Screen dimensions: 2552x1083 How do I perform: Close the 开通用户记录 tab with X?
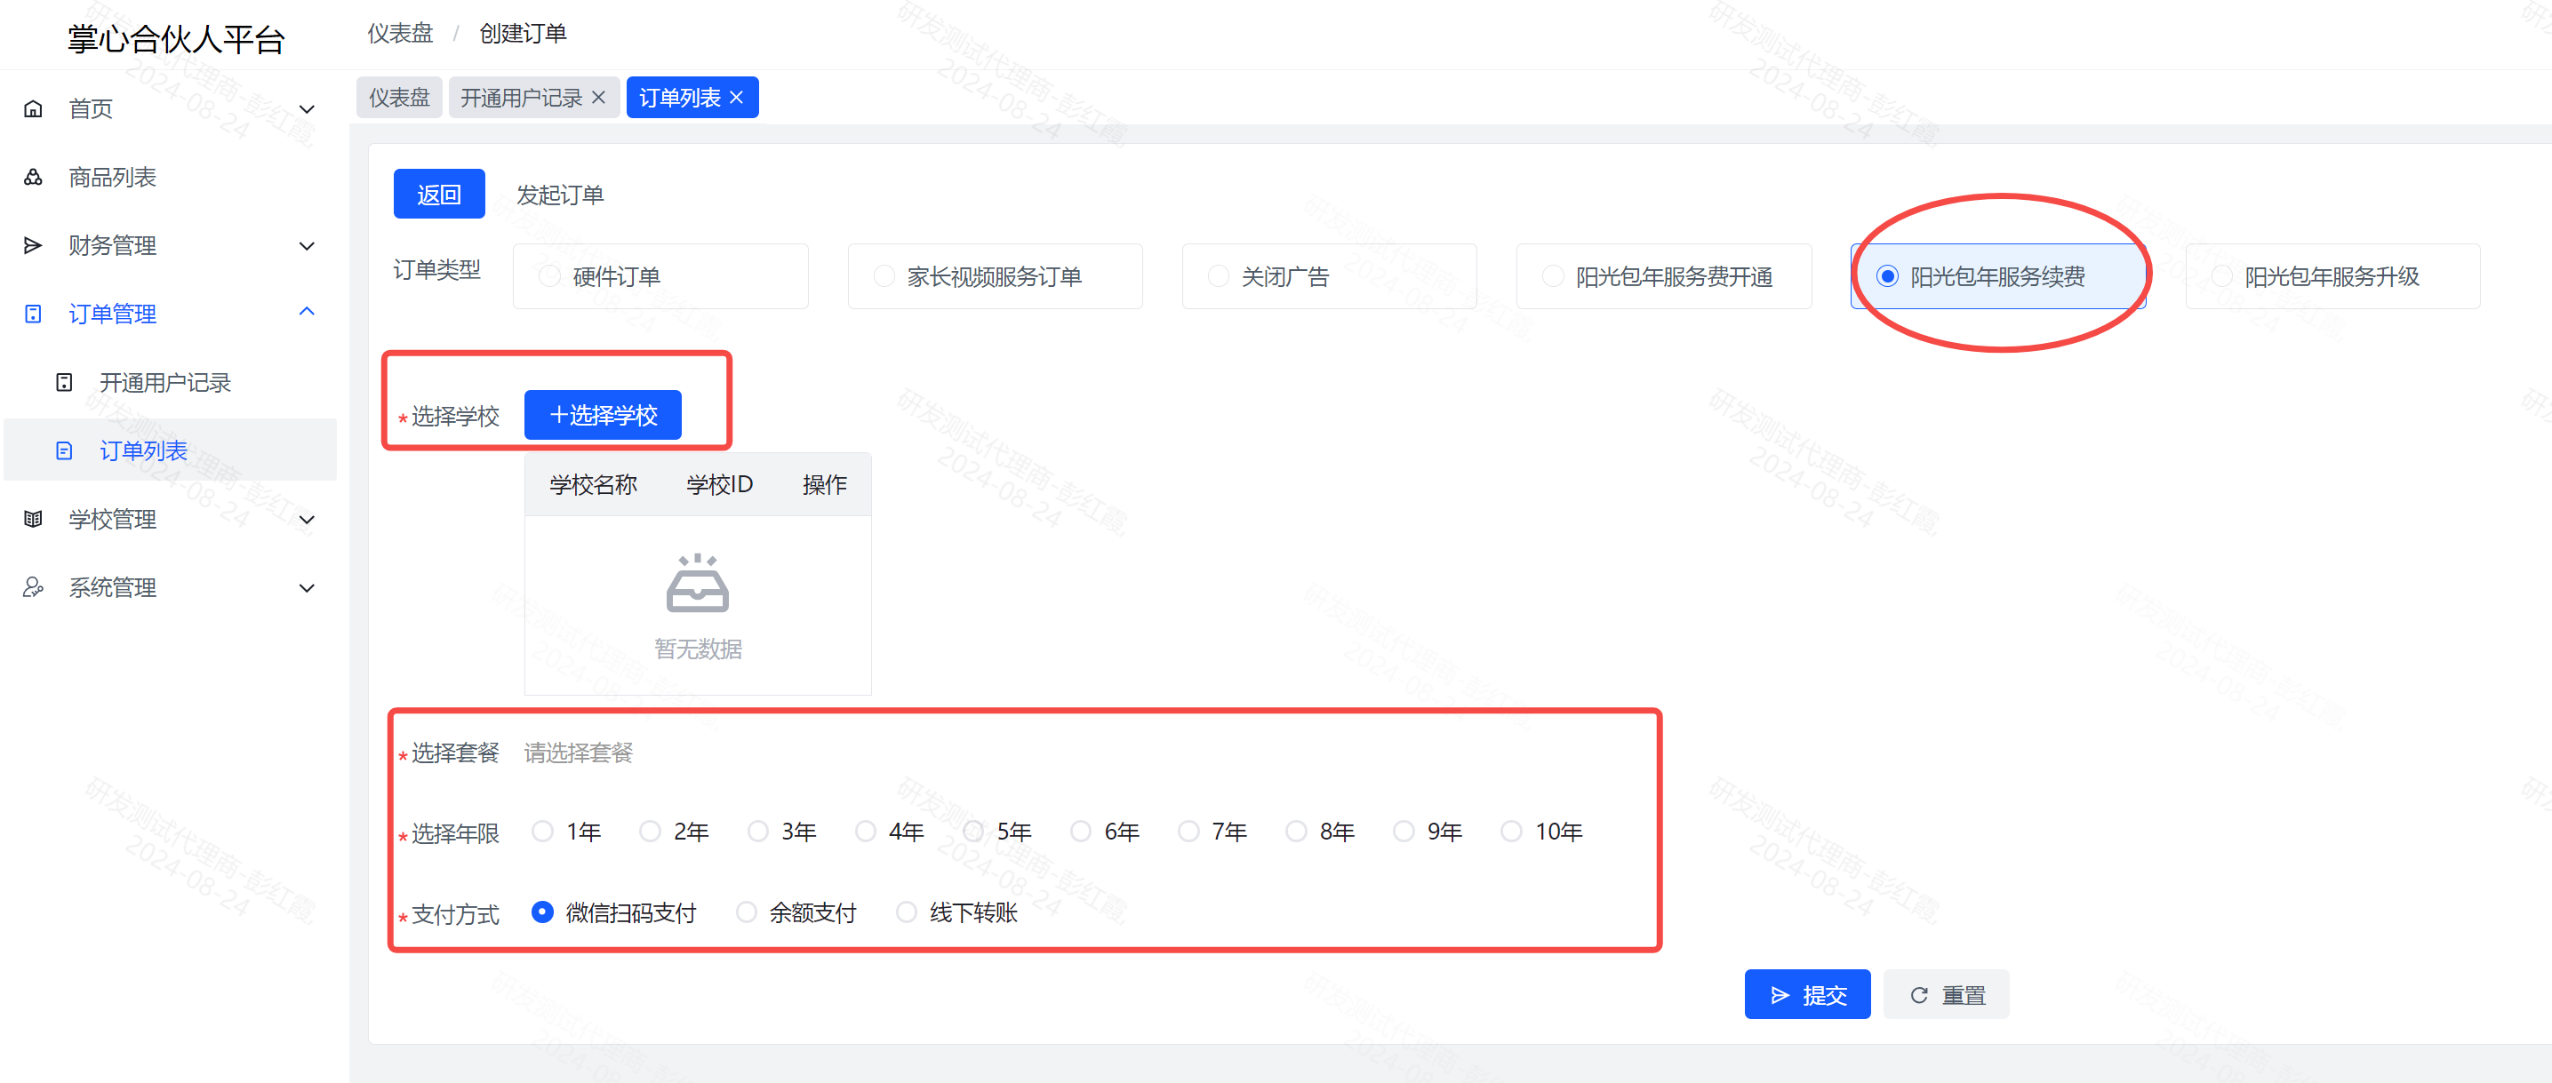tap(598, 97)
